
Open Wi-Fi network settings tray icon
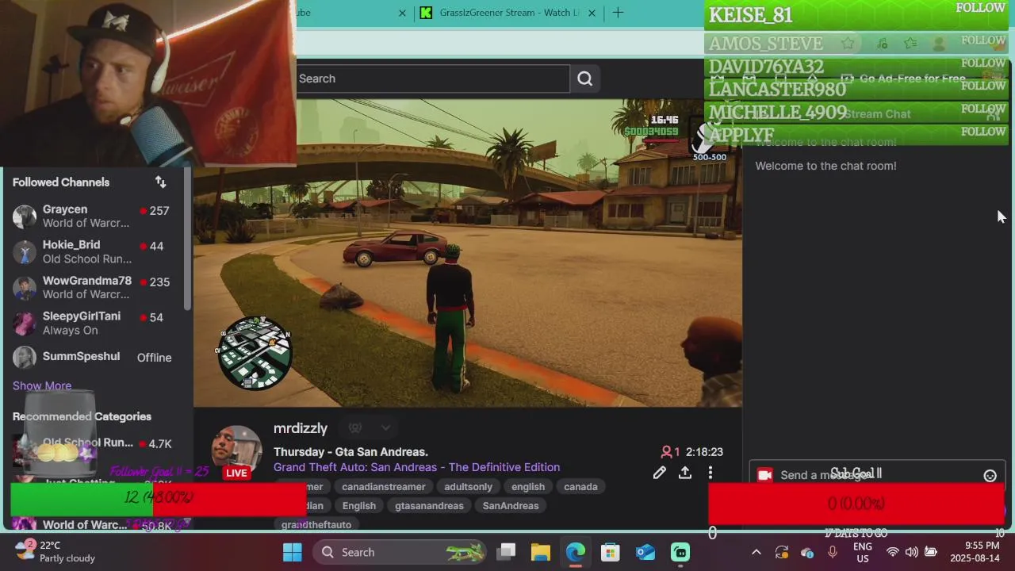point(893,552)
